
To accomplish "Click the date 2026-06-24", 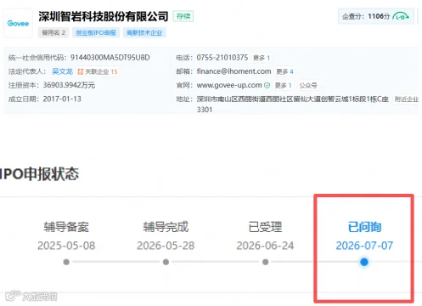I will [x=265, y=246].
